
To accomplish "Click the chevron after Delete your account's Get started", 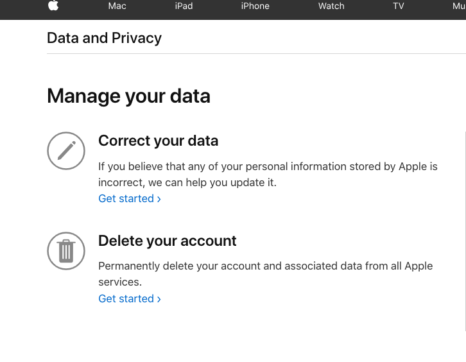I will (x=159, y=299).
